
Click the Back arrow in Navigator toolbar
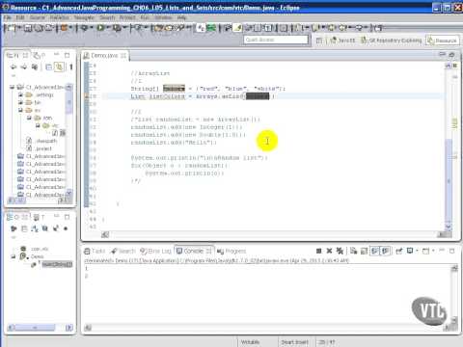click(x=14, y=67)
